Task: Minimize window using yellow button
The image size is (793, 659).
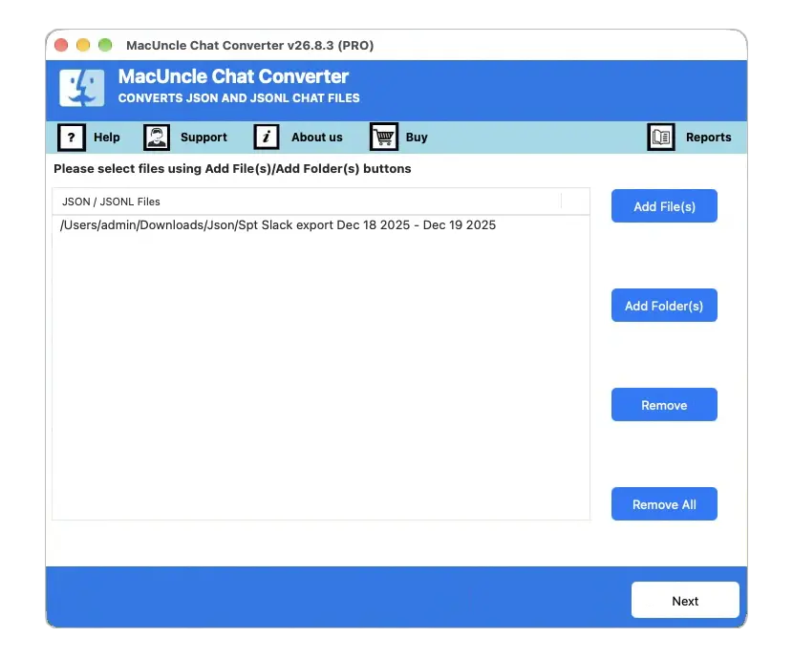Action: 83,45
